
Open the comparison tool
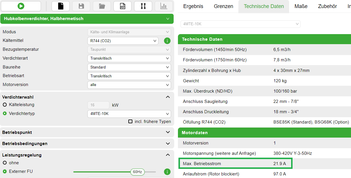point(143,6)
